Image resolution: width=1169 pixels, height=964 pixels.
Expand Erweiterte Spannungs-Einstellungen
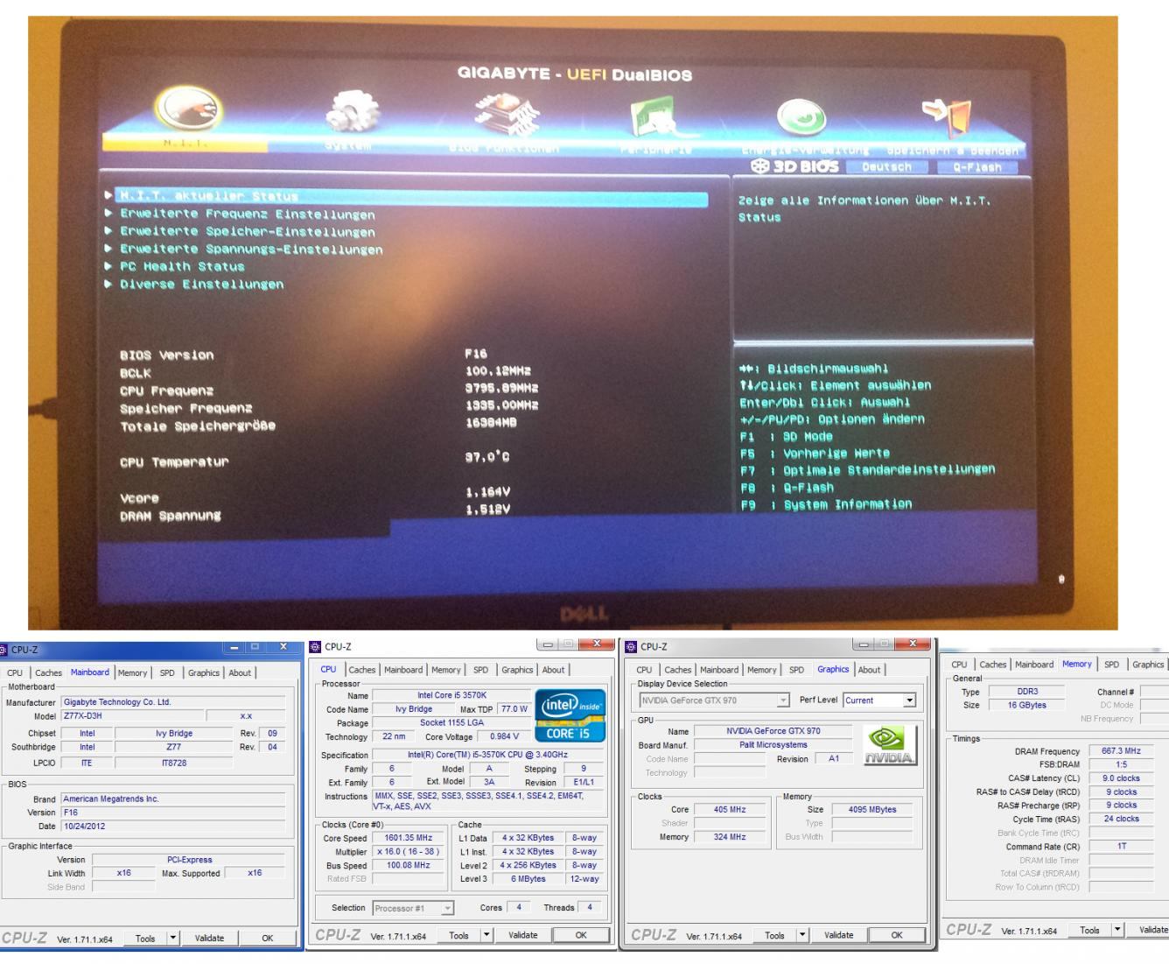click(x=251, y=250)
